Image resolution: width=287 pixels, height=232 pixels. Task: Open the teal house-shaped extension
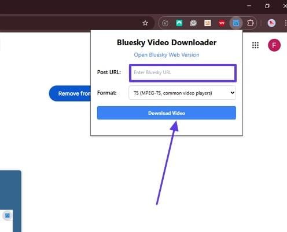tap(179, 23)
